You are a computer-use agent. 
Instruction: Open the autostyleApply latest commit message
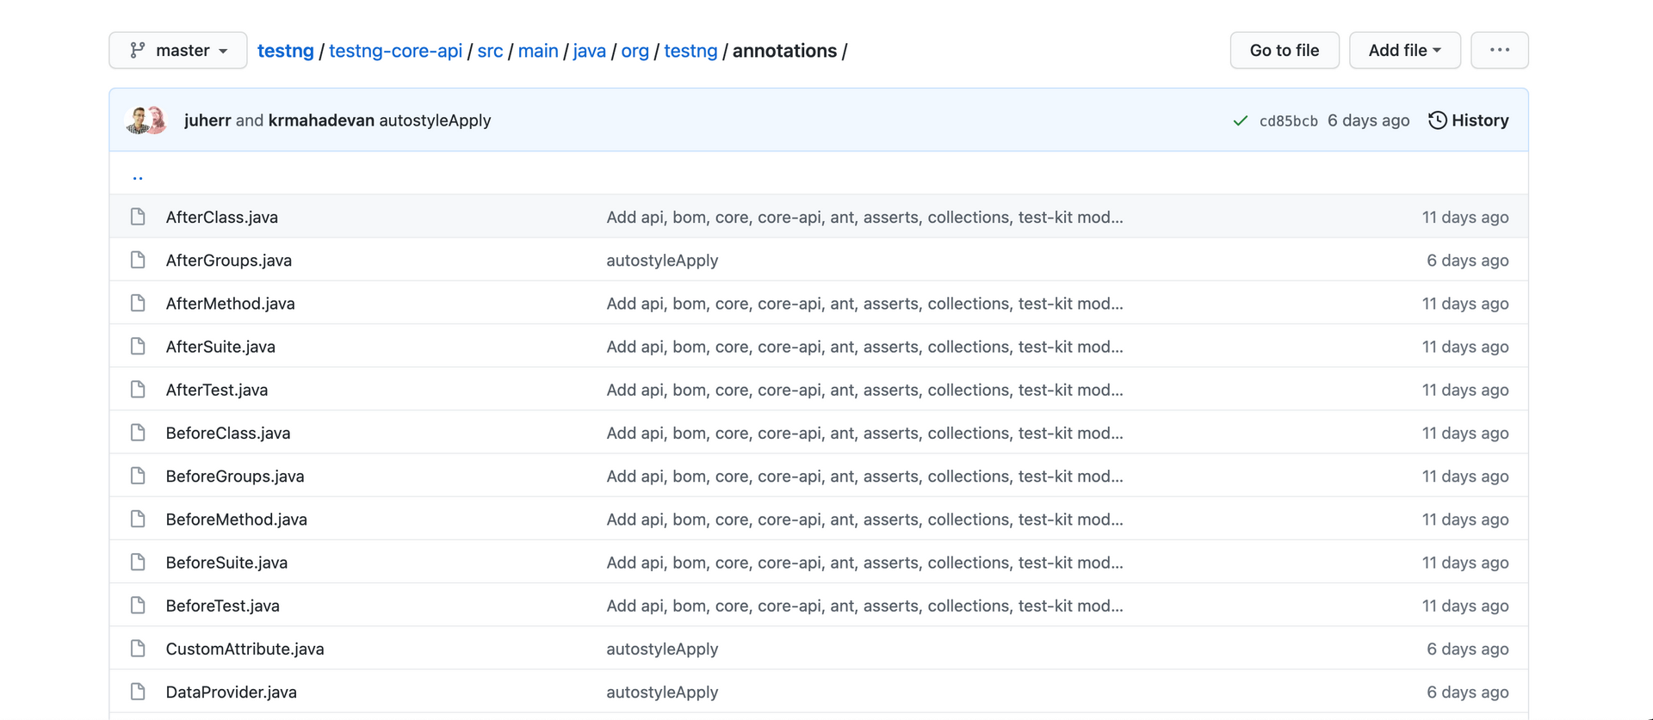[x=435, y=120]
